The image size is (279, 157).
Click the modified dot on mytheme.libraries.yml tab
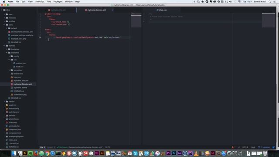[x=112, y=10]
